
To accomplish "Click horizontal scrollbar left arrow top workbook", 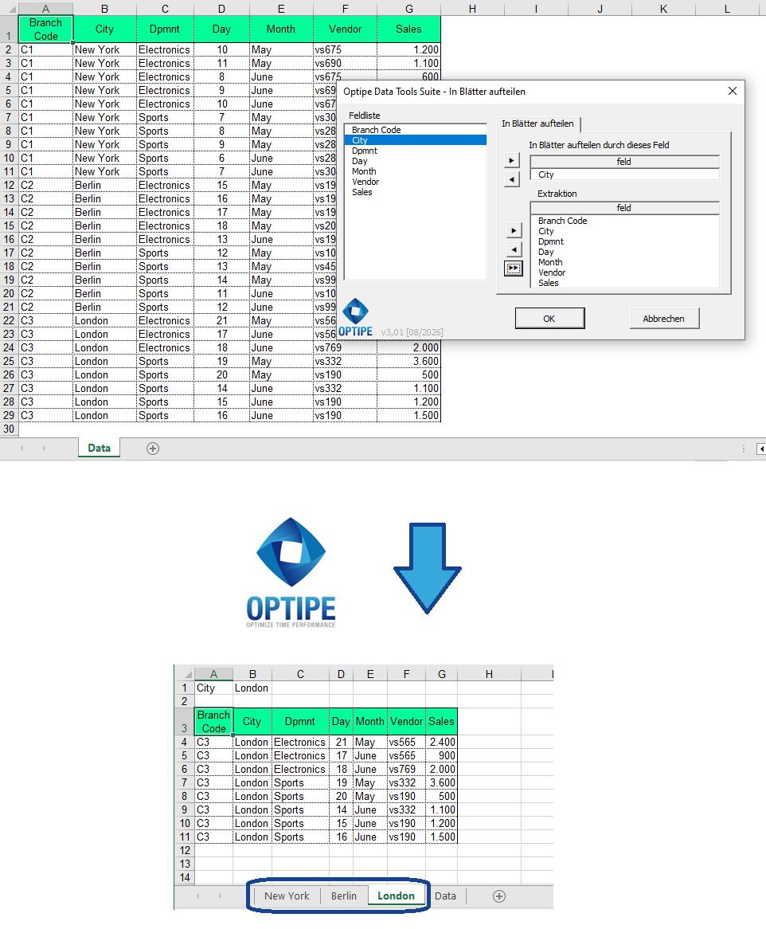I will coord(761,449).
